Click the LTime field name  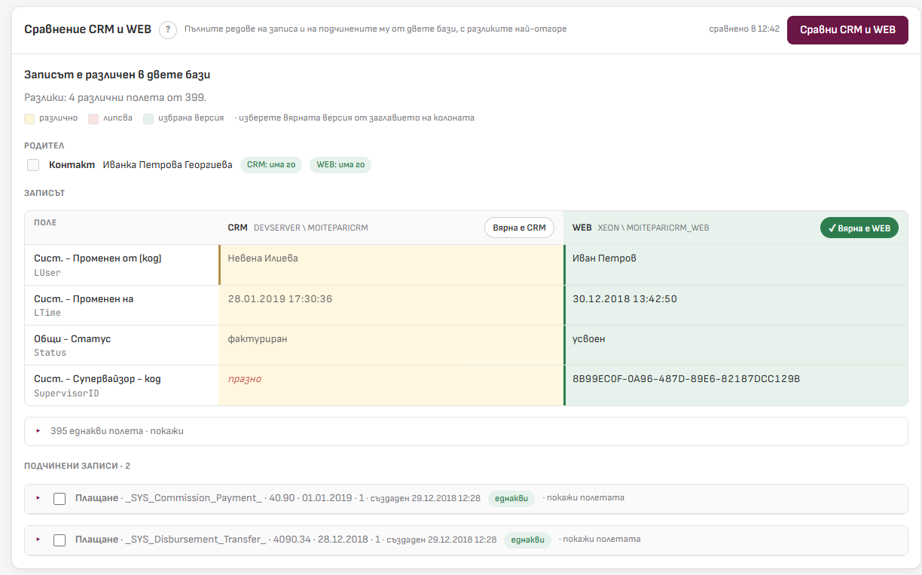[47, 313]
